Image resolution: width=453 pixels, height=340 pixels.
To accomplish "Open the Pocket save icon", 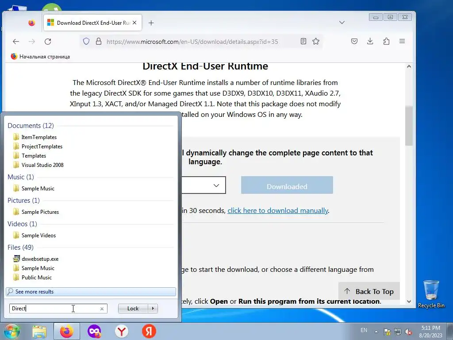I will [354, 41].
